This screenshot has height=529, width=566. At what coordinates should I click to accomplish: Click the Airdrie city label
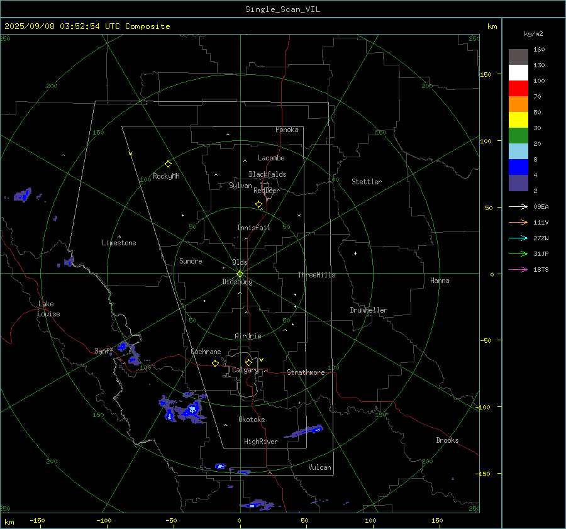[248, 336]
